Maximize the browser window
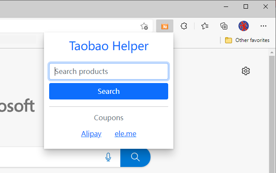This screenshot has height=173, width=276. click(x=246, y=6)
